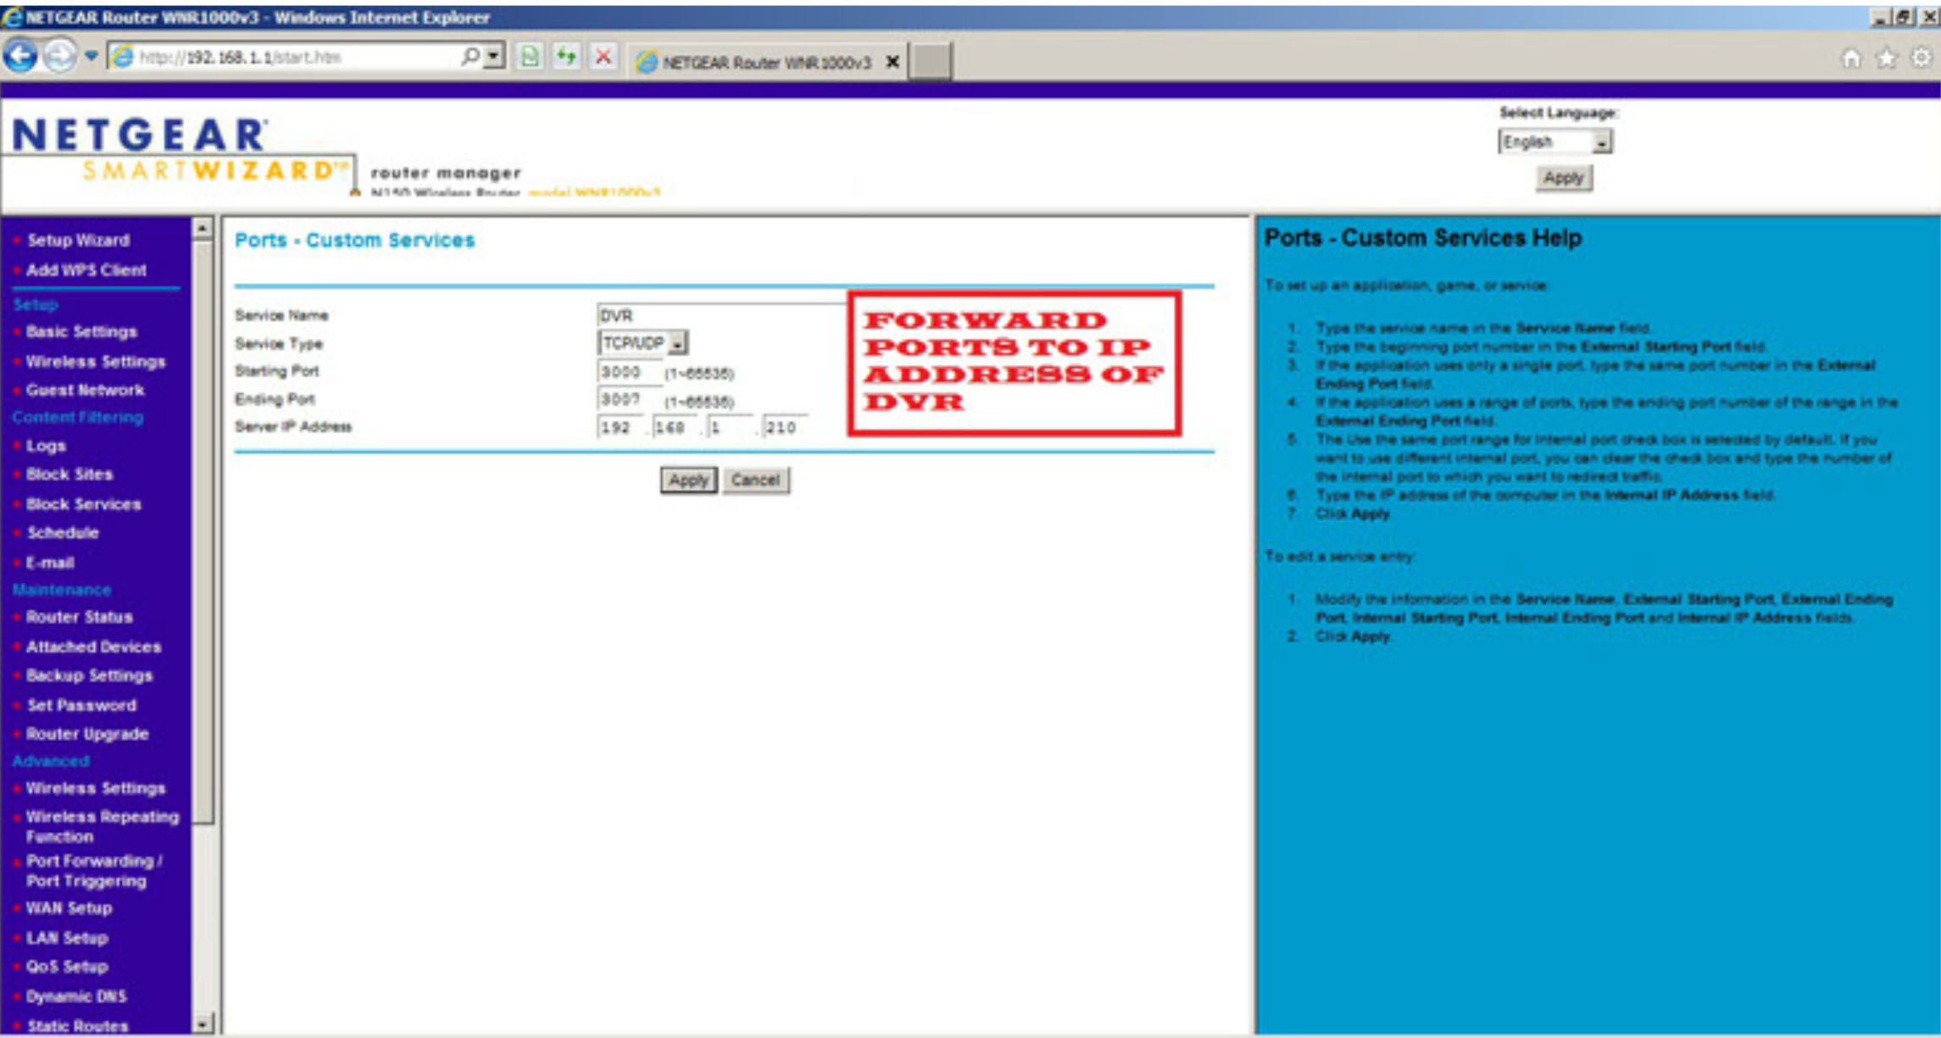Screen dimensions: 1941x1038
Task: Click the Compatibility View page icon
Action: point(530,57)
